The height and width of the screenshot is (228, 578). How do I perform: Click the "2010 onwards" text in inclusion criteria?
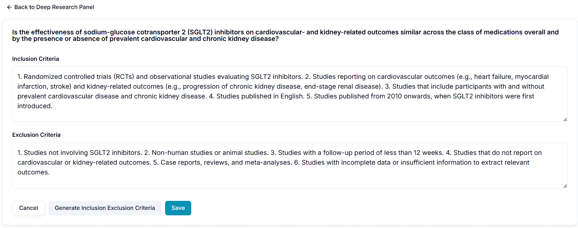point(406,96)
